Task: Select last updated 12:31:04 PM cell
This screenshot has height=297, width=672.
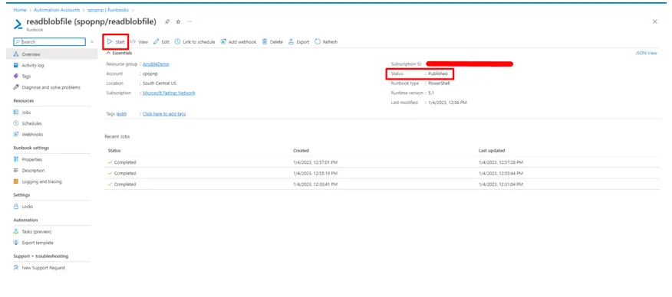Action: tap(501, 184)
